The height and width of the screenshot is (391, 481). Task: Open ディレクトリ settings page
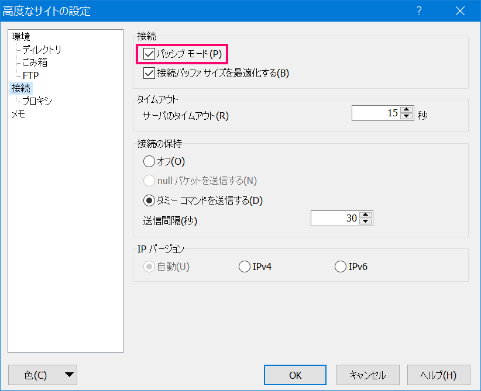(x=42, y=50)
